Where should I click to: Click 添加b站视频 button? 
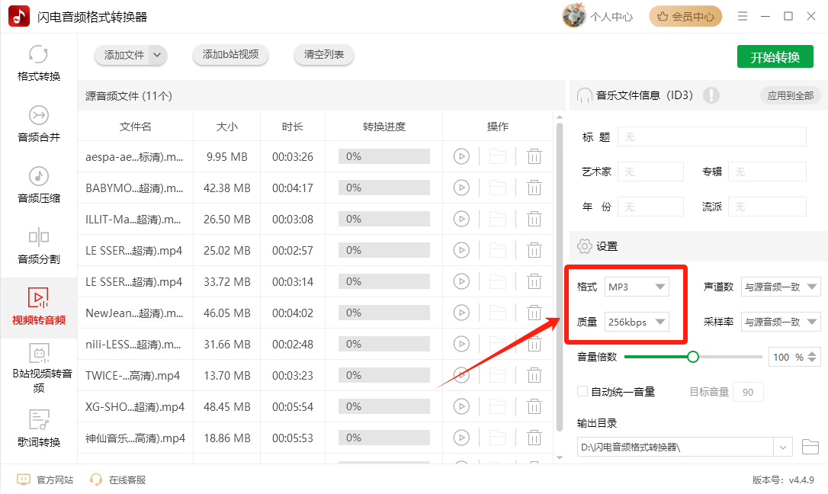click(x=230, y=54)
